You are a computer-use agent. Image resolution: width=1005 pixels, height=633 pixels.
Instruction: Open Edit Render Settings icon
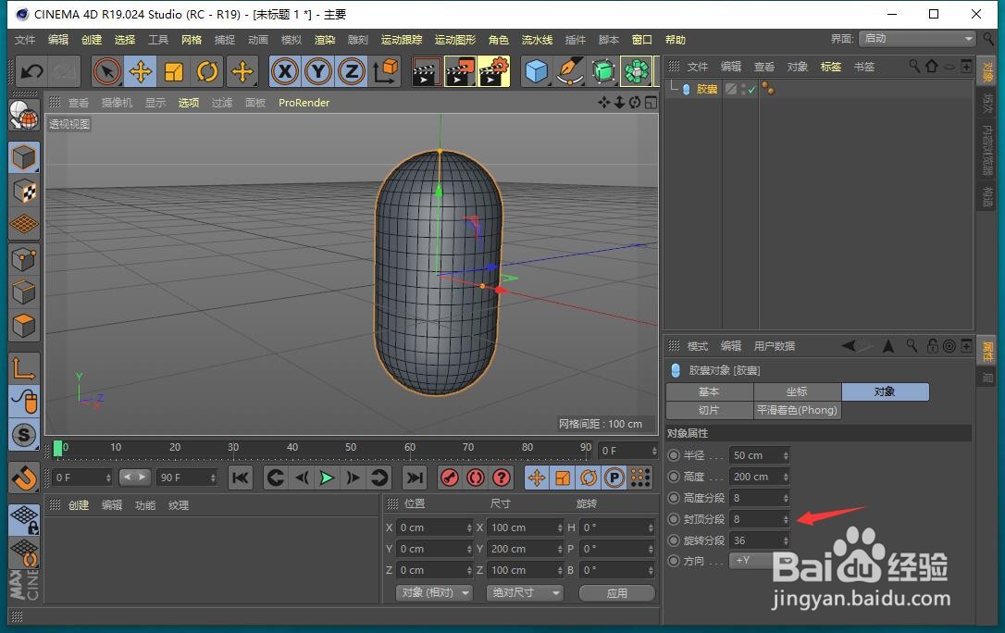point(494,71)
